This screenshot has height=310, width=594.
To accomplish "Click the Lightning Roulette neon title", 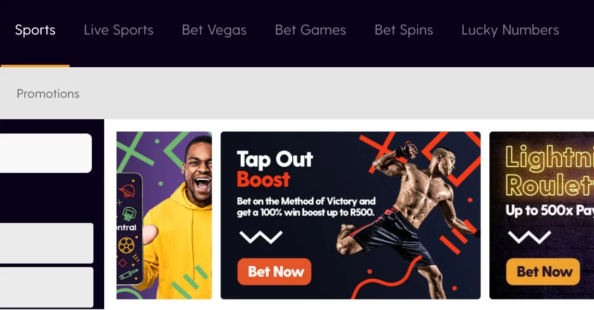I will click(550, 171).
